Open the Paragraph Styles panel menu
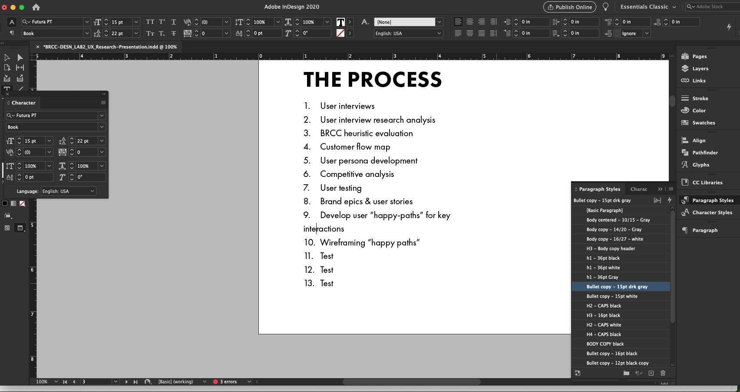The height and width of the screenshot is (392, 740). (671, 189)
